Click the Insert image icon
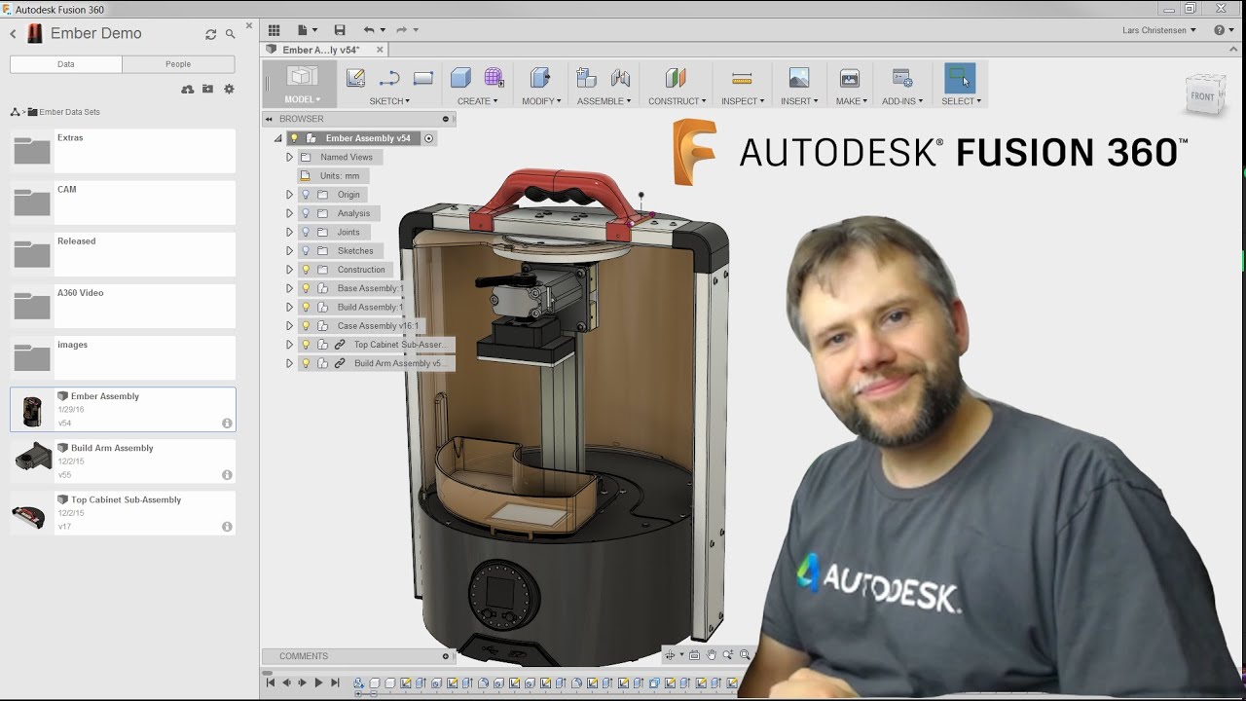Viewport: 1246px width, 701px height. pyautogui.click(x=799, y=78)
